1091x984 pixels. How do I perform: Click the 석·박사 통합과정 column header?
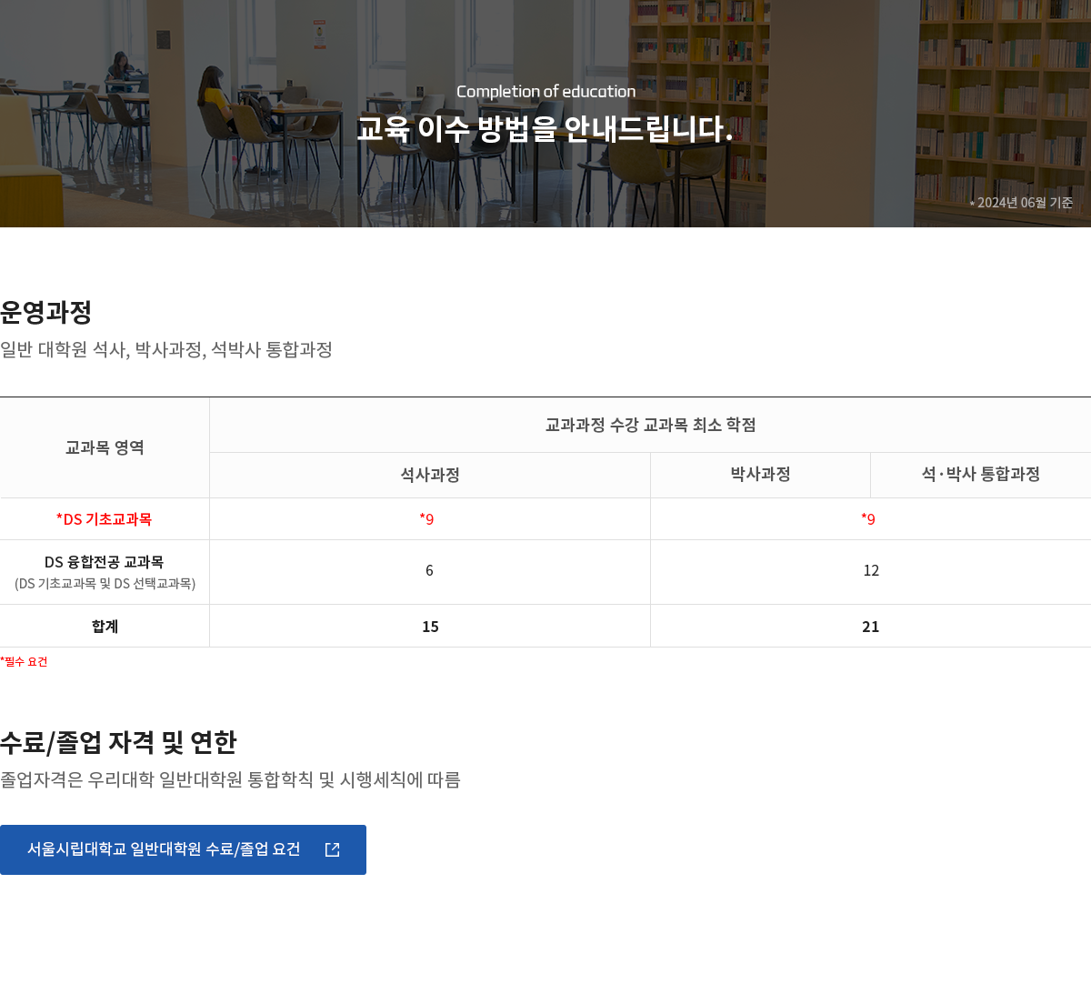click(x=980, y=474)
